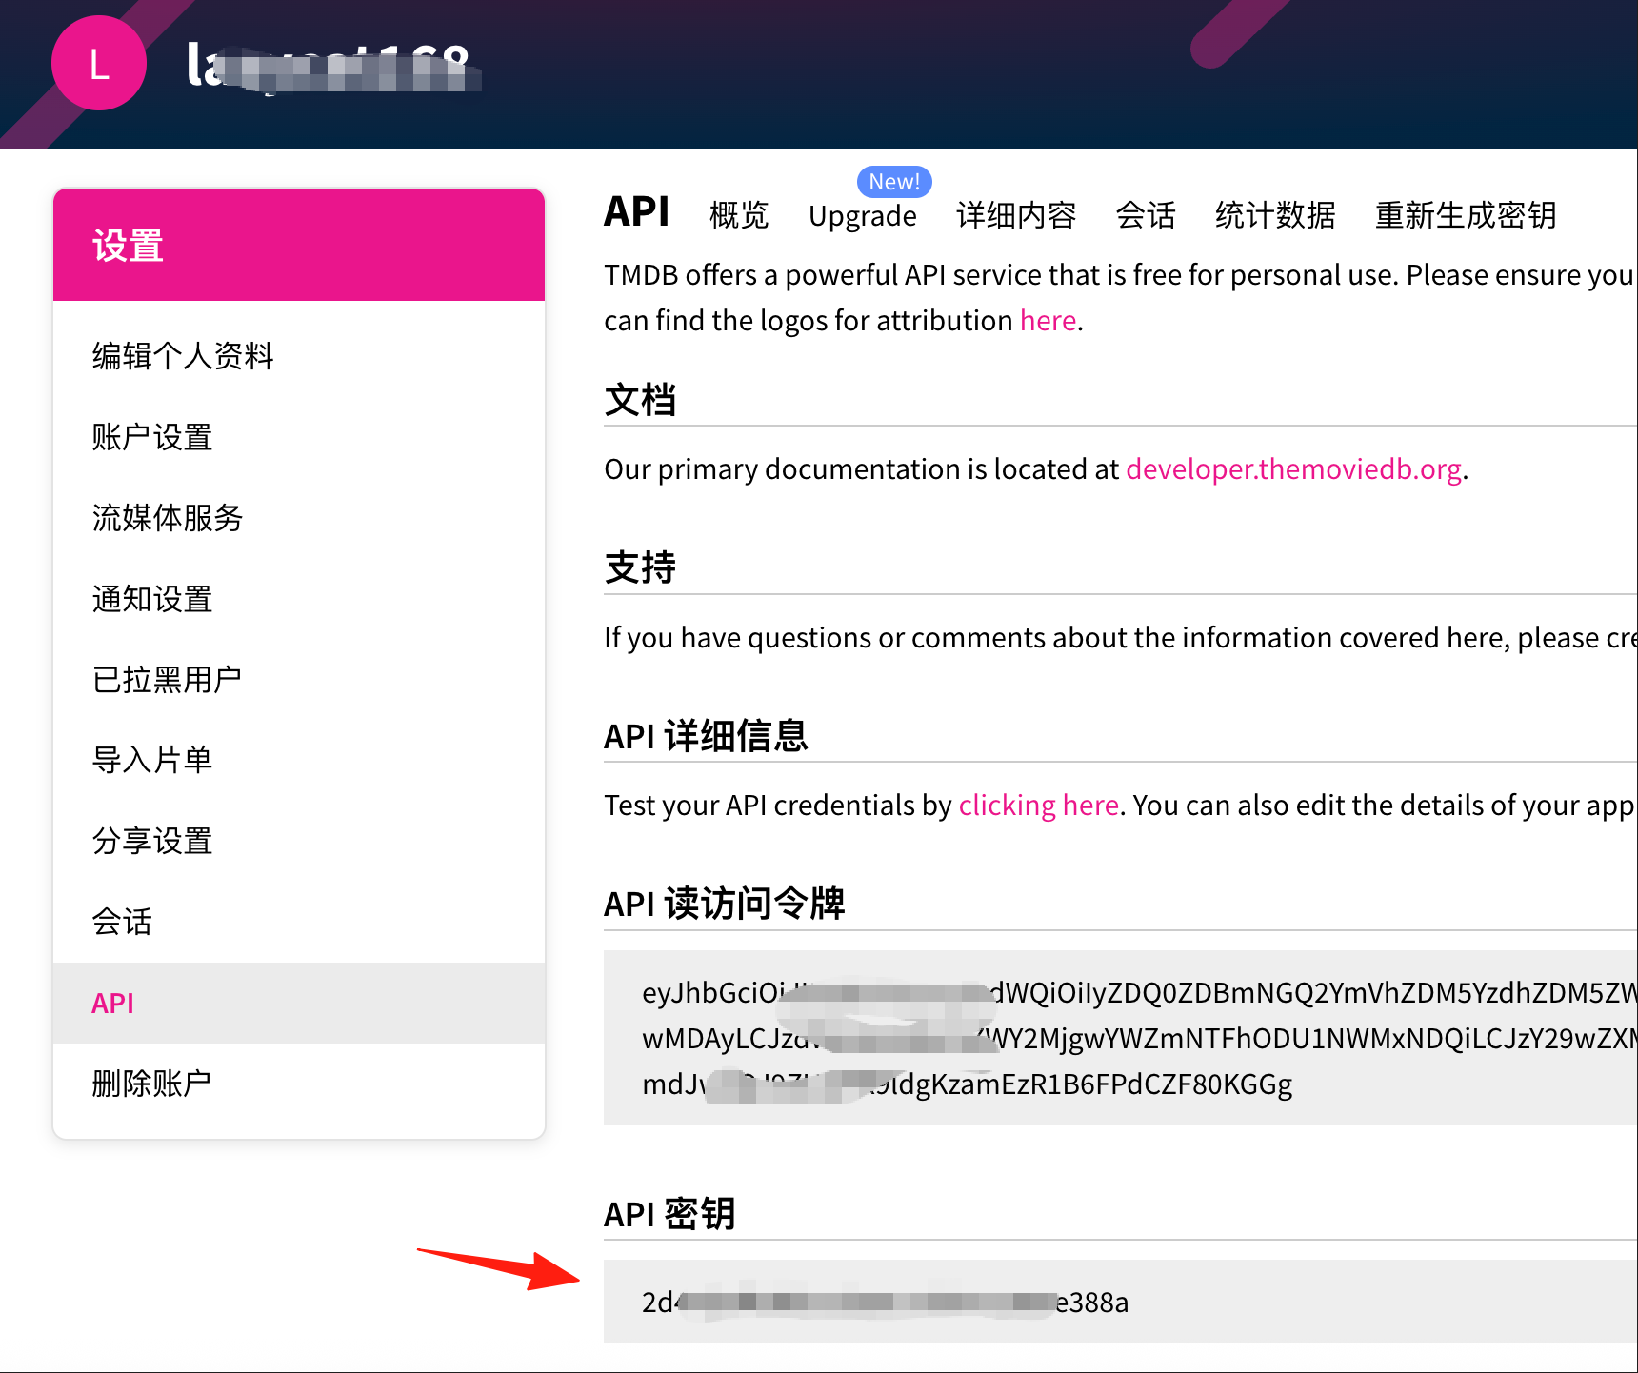Click the 'clicking here' credentials test link
Viewport: 1638px width, 1373px height.
pos(1038,806)
